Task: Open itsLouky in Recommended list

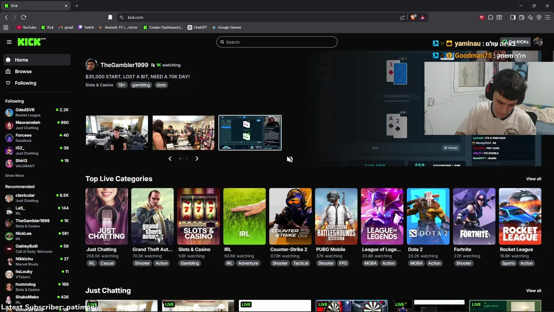Action: coord(37,274)
